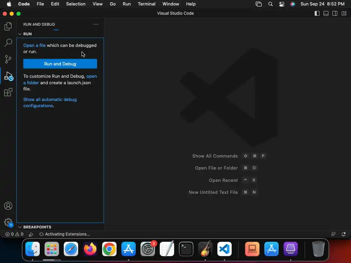This screenshot has width=351, height=263.
Task: Click Visual Studio Code dock icon
Action: [x=225, y=249]
